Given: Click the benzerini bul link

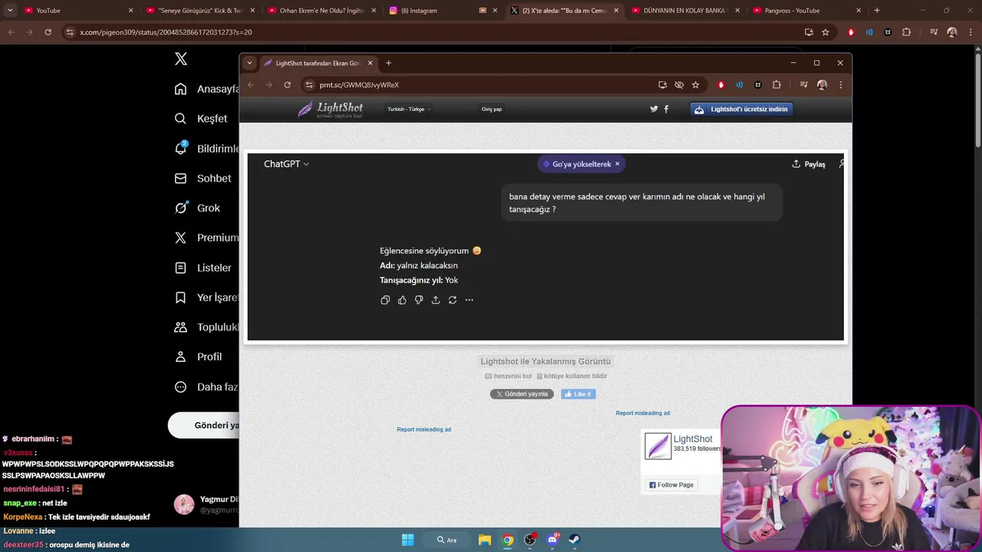Looking at the screenshot, I should coord(509,376).
